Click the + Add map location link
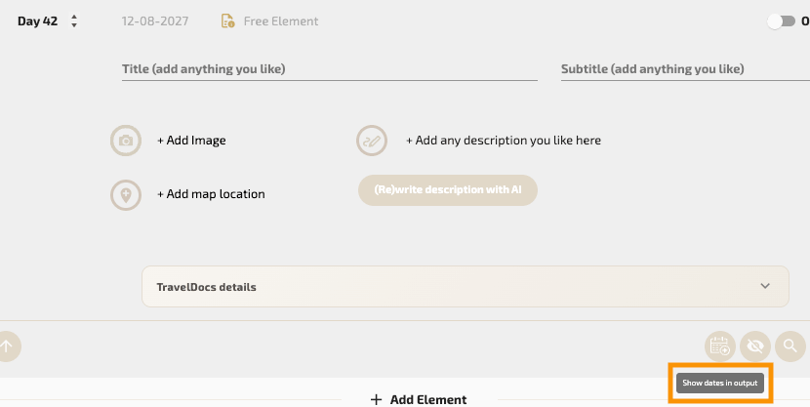This screenshot has width=810, height=407. click(211, 194)
